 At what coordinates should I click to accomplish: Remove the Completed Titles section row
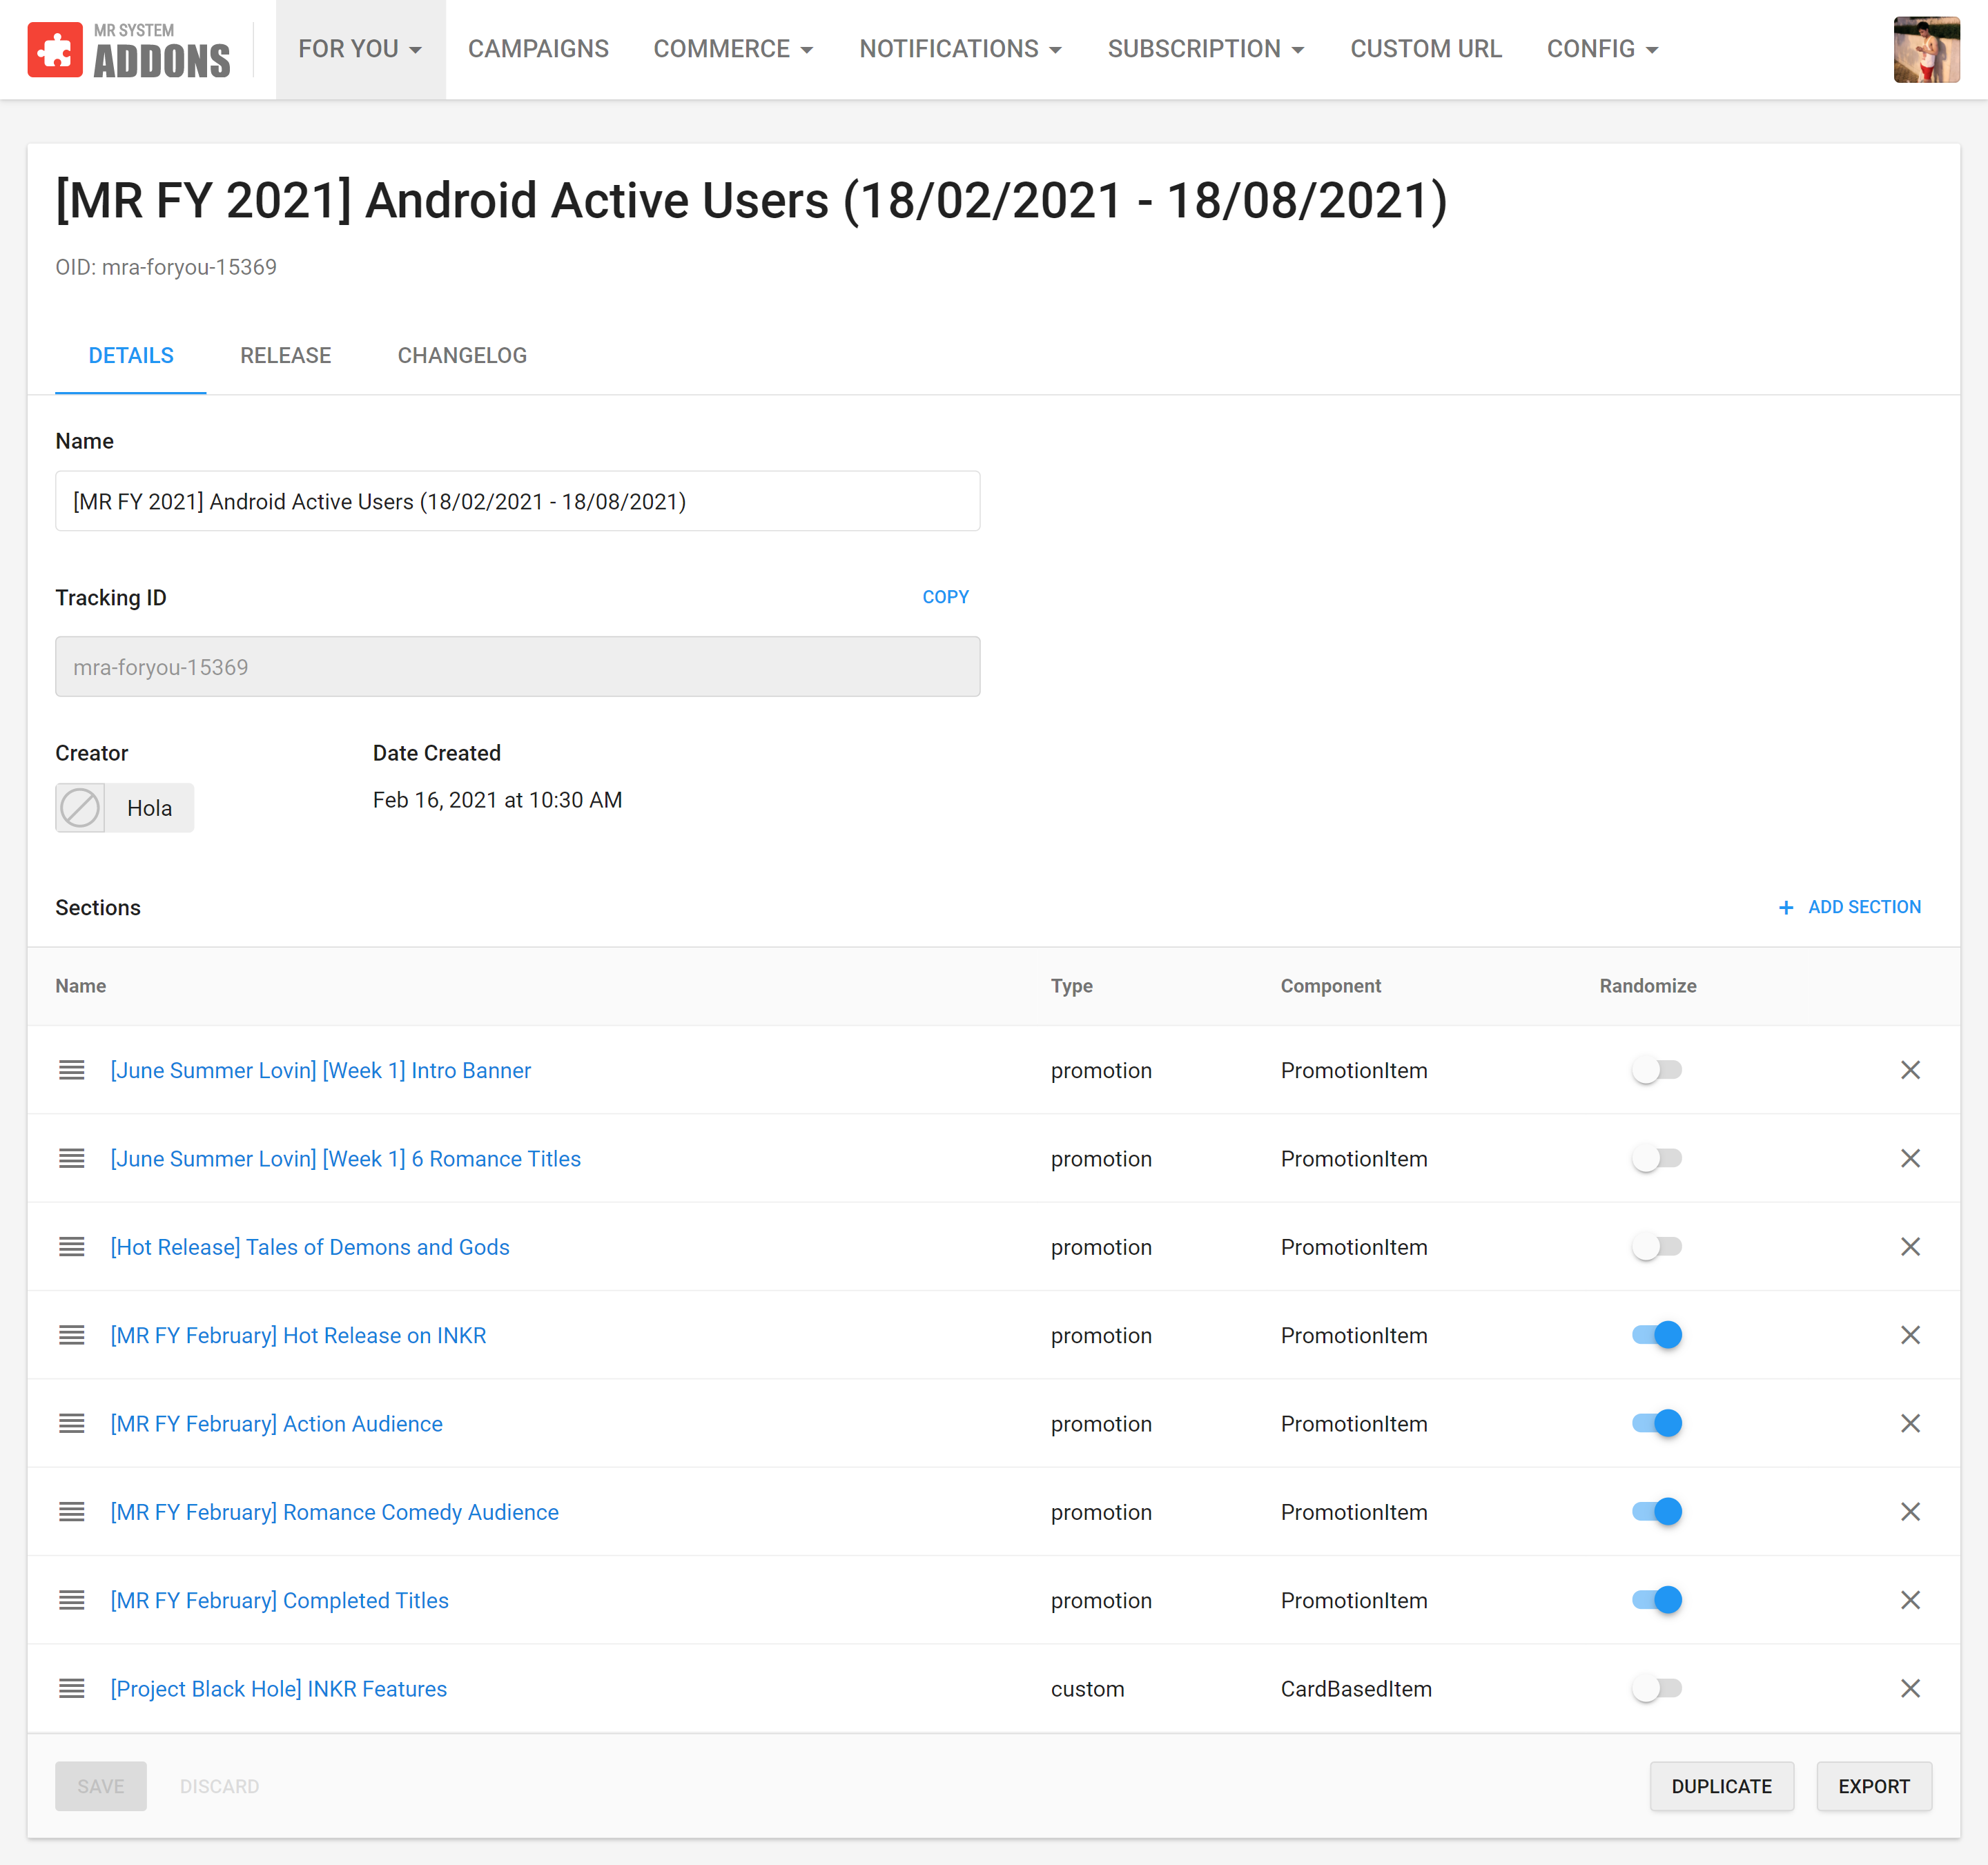(1909, 1600)
